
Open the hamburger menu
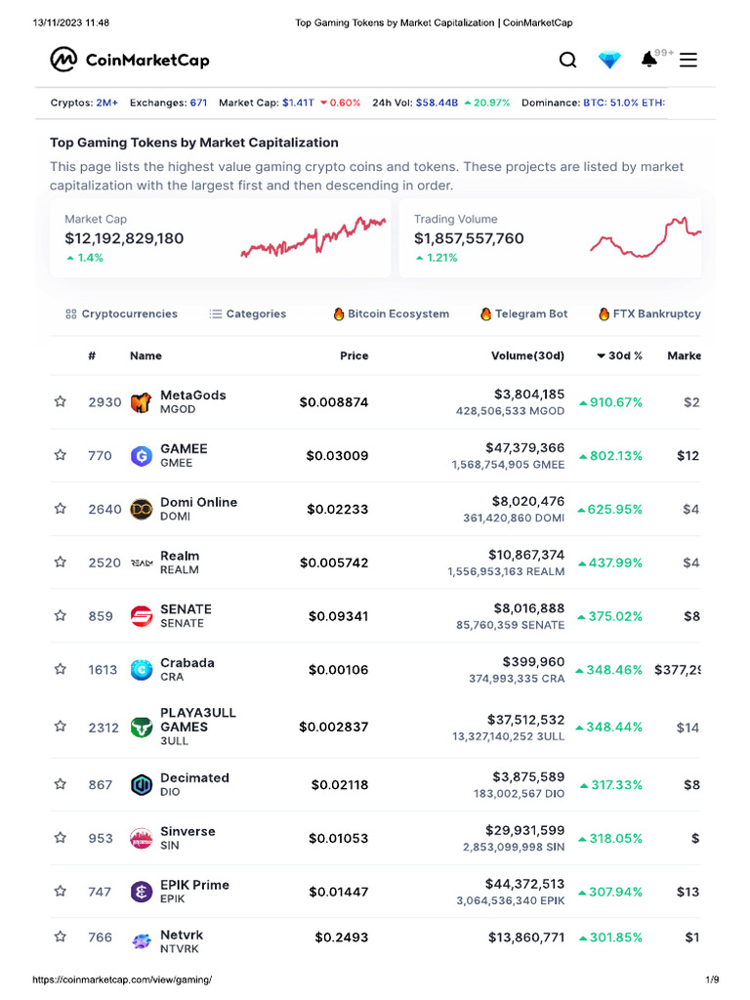(688, 61)
